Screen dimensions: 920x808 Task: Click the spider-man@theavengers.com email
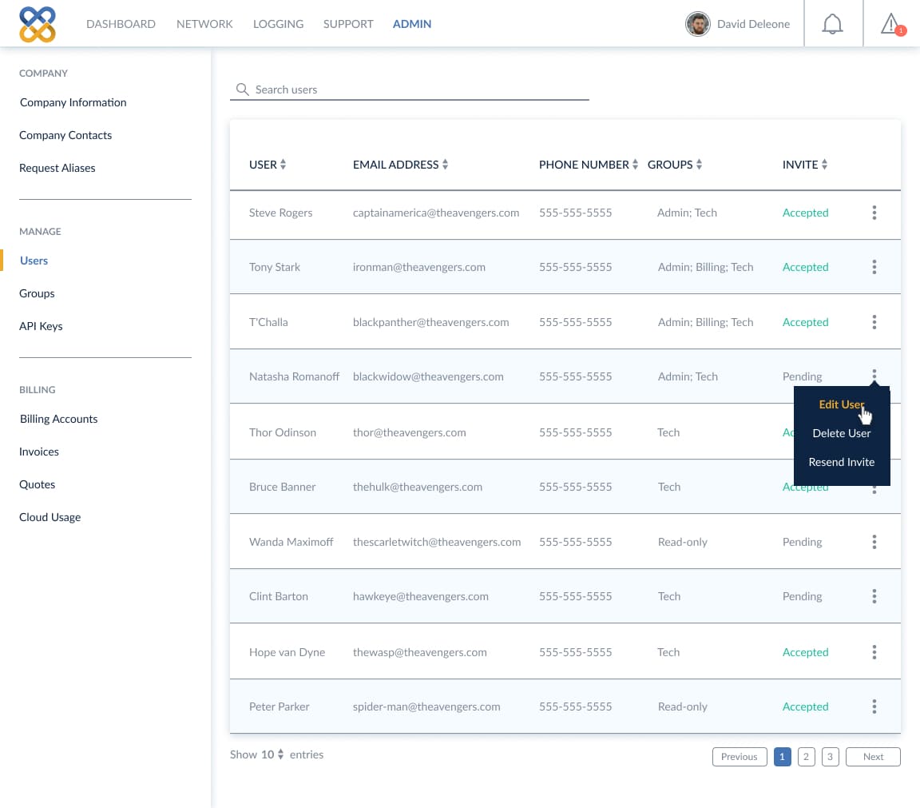point(426,707)
